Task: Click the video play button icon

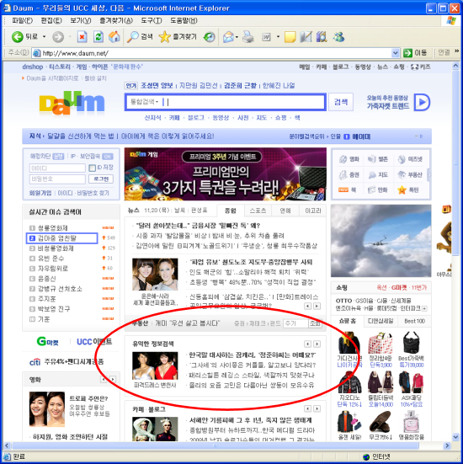Action: click(422, 102)
